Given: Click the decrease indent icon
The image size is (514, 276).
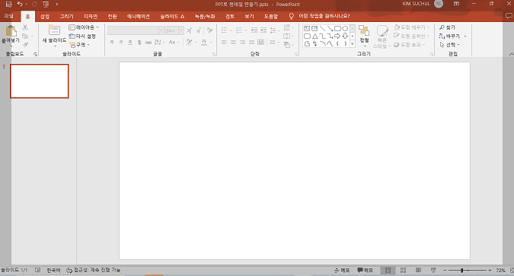Looking at the screenshot, I should point(254,30).
